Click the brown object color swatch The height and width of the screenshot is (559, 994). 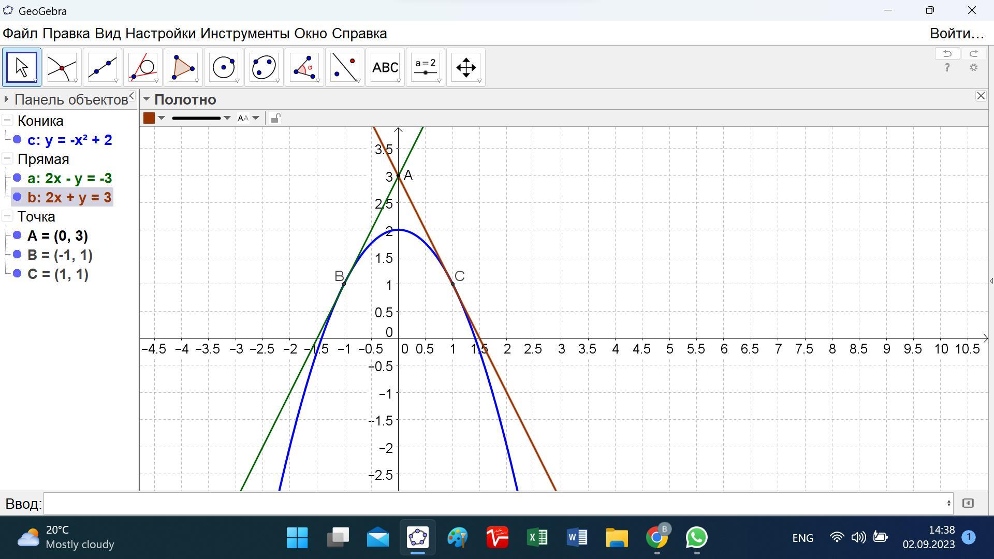pos(149,118)
